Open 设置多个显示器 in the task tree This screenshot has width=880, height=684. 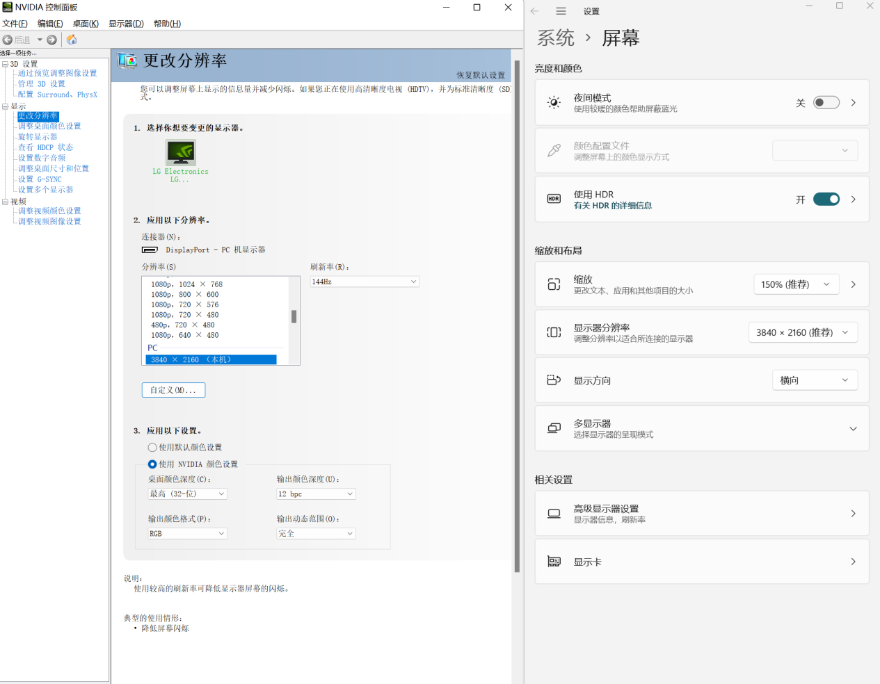pyautogui.click(x=45, y=190)
